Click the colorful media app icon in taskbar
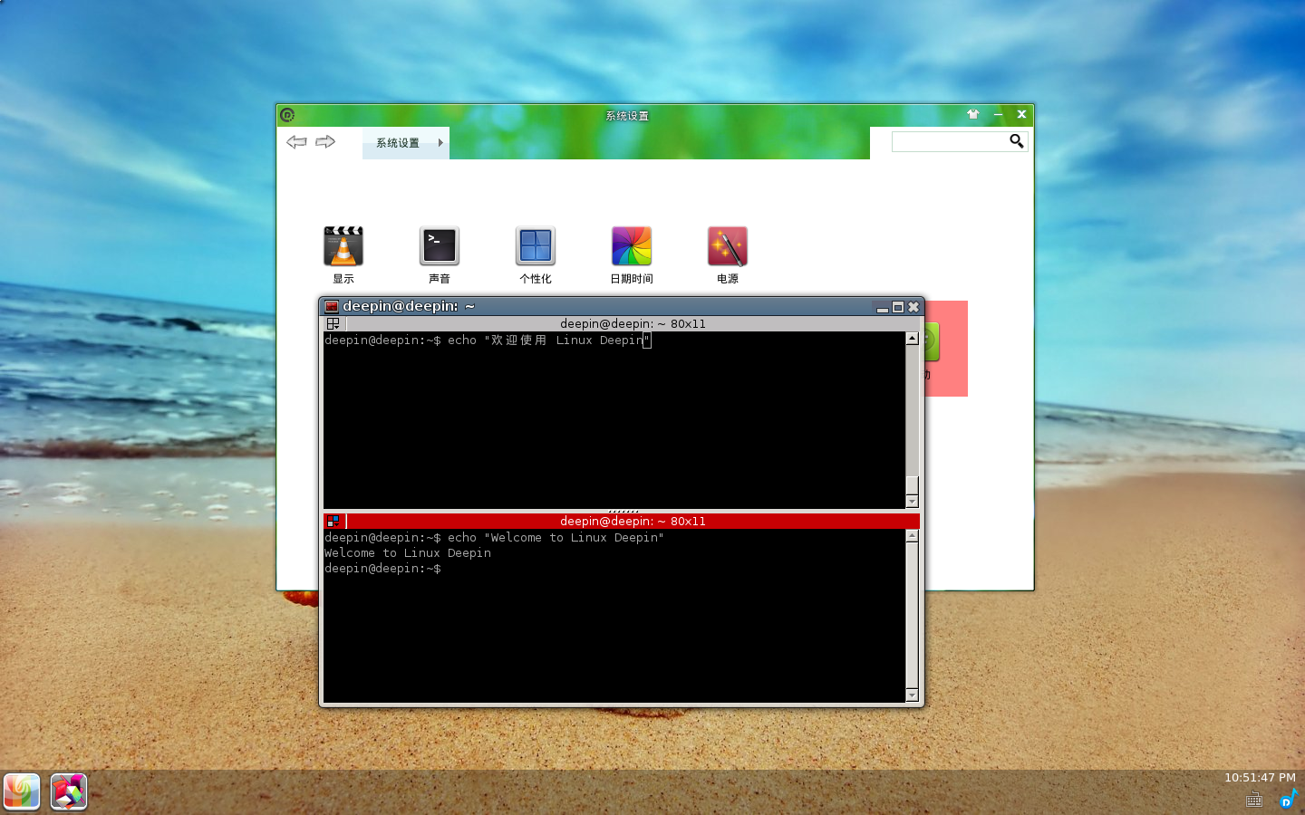The image size is (1305, 815). tap(69, 791)
